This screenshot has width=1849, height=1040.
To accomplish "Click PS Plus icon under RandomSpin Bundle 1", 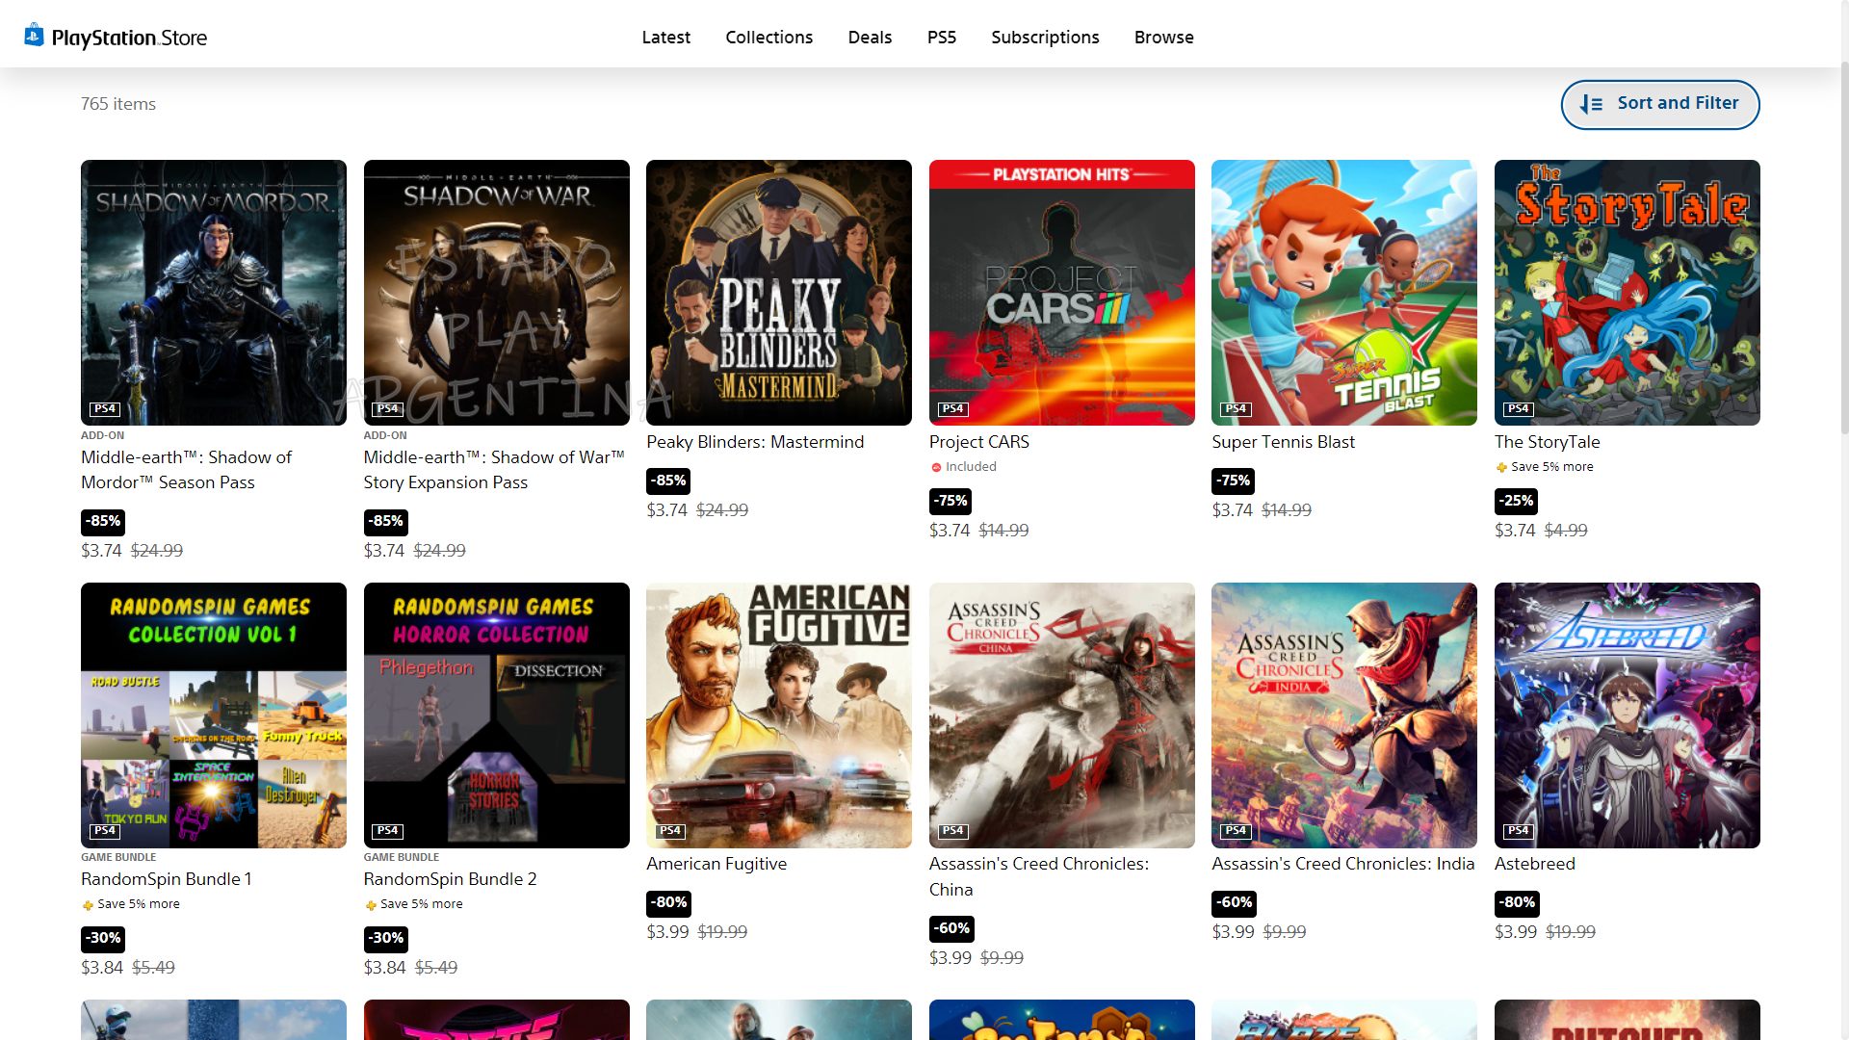I will [x=88, y=904].
